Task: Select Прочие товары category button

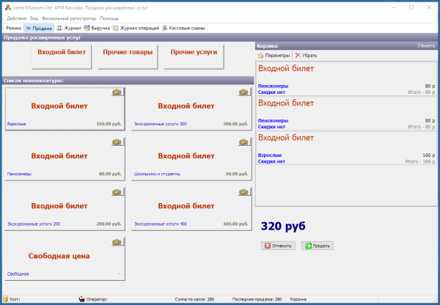Action: click(x=128, y=53)
